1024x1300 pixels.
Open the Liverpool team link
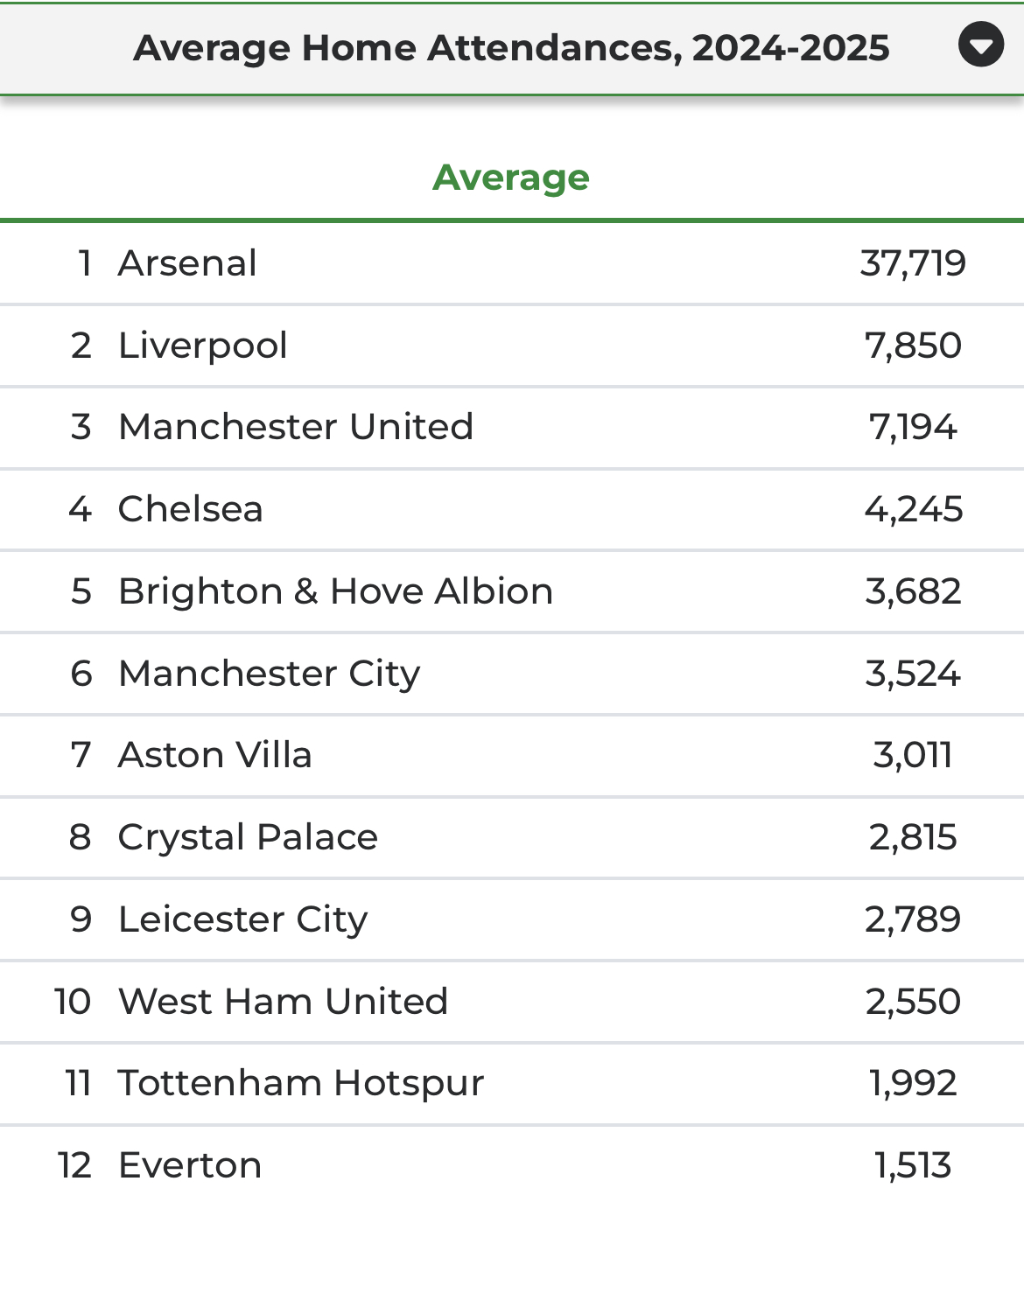[x=202, y=346]
